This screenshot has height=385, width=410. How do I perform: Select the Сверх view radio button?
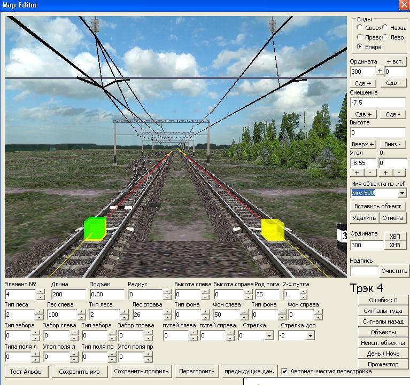(x=360, y=27)
